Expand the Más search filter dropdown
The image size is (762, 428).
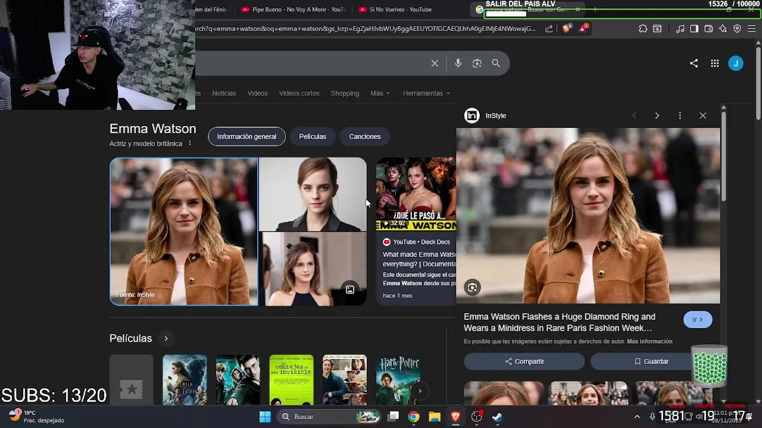(380, 93)
